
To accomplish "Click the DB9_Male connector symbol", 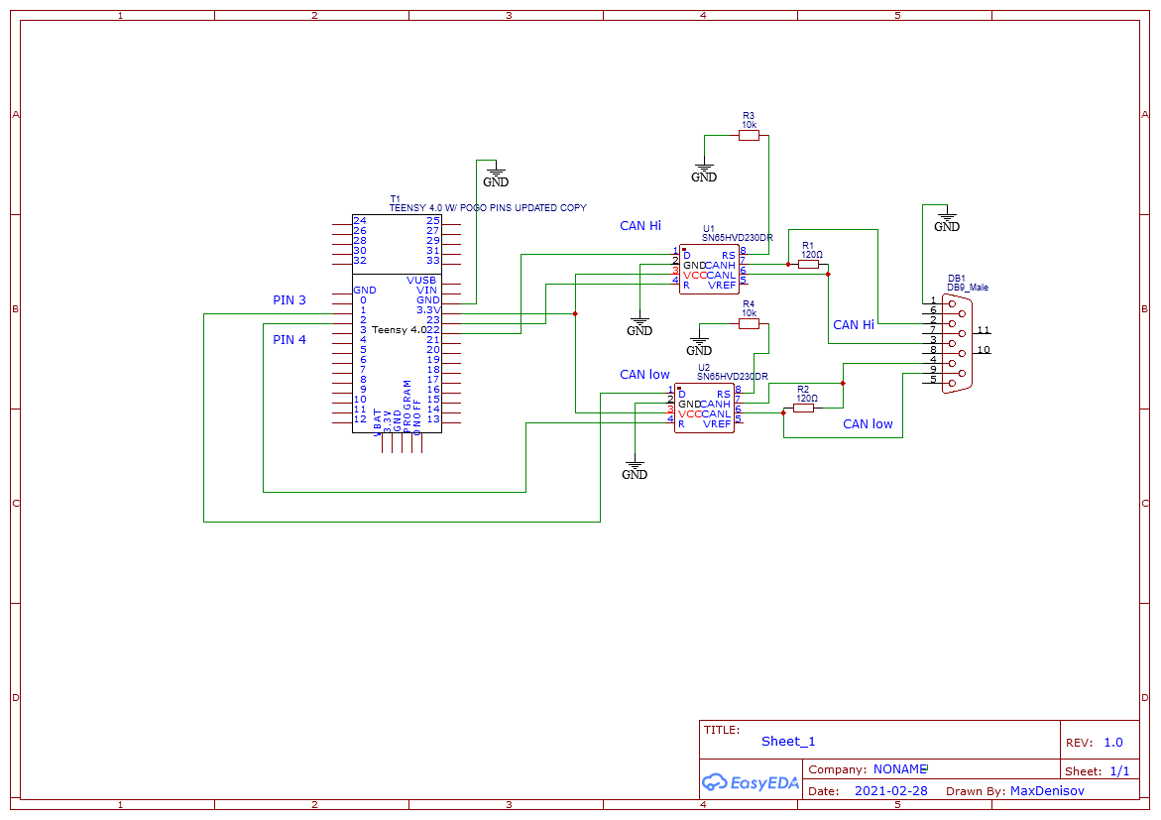I will tap(957, 342).
